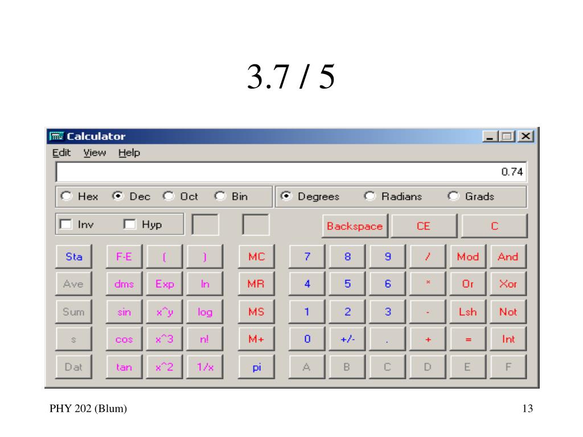Viewport: 583px width, 437px height.
Task: Click the cos function button
Action: [x=124, y=339]
